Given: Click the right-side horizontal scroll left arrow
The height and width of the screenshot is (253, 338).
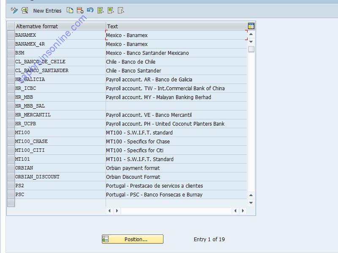Looking at the screenshot, I should [235, 210].
